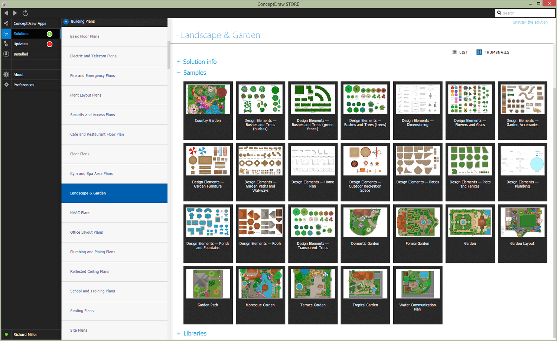Screen dimensions: 557x341
Task: Go forward with the right arrow icon
Action: click(x=15, y=13)
